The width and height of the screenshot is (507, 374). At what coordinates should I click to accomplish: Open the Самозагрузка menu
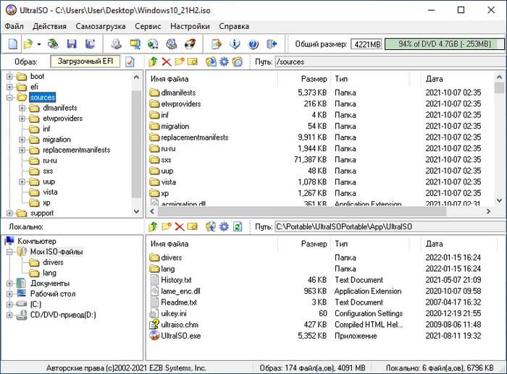point(101,26)
